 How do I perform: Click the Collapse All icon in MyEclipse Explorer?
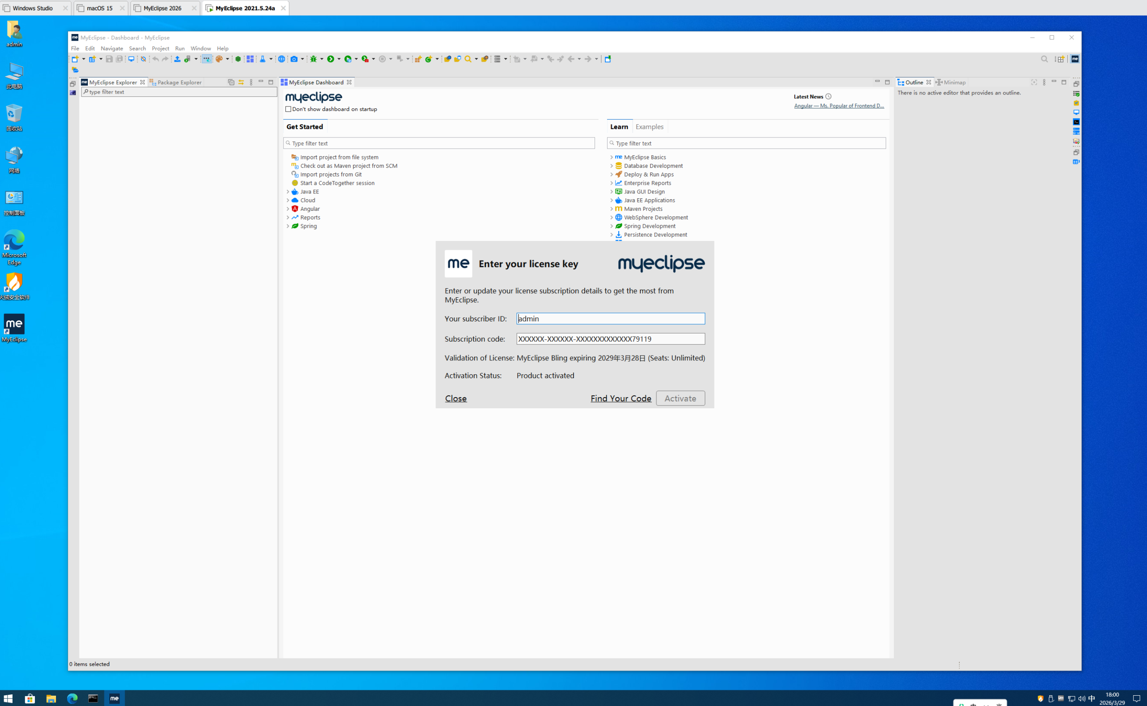click(231, 82)
